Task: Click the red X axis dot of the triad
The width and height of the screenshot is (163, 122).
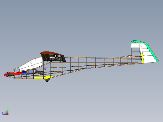Action: [x=8, y=114]
